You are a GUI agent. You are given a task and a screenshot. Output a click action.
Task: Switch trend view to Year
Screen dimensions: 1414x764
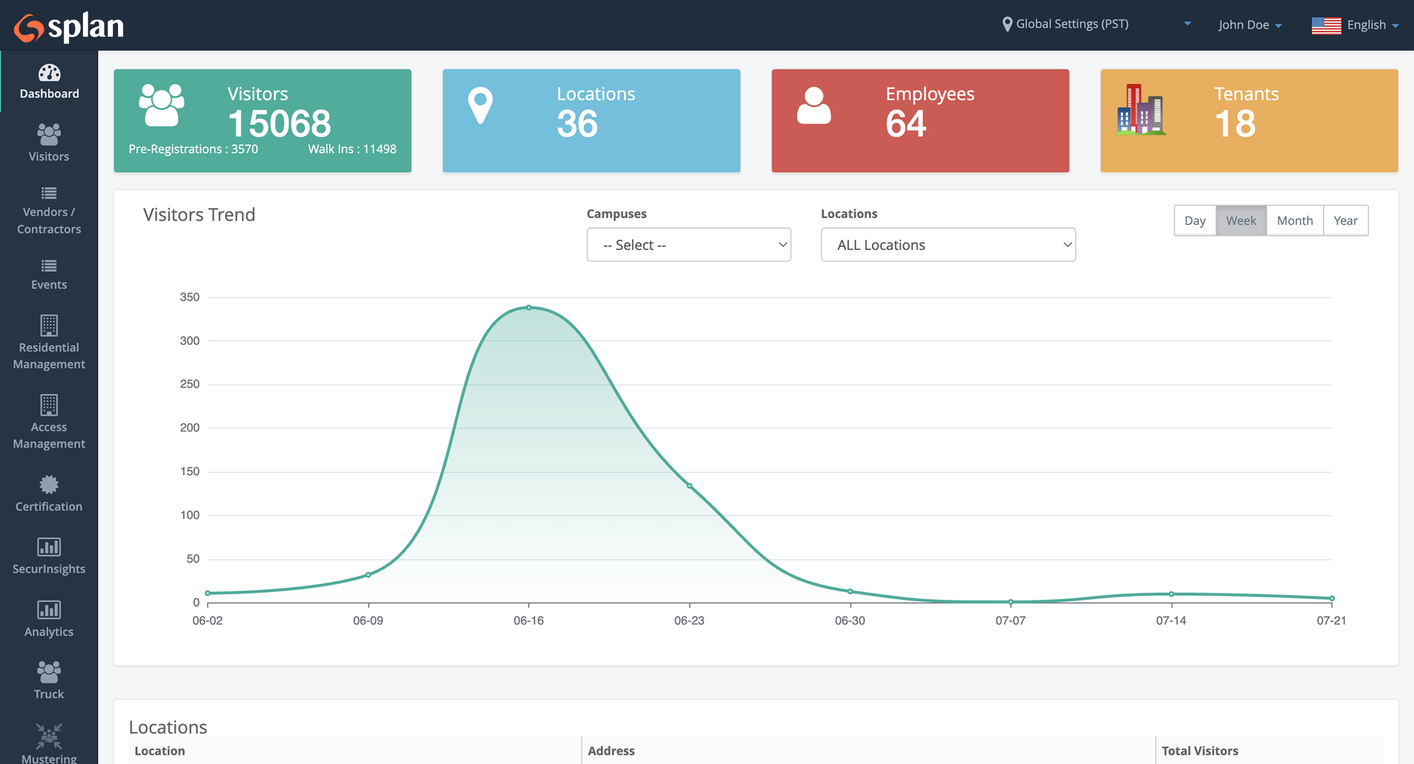coord(1345,221)
